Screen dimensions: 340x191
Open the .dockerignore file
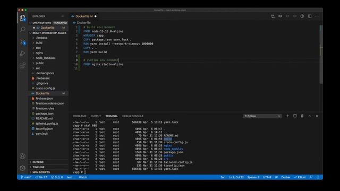[45, 73]
